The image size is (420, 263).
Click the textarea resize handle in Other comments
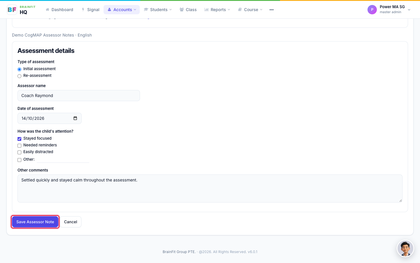click(x=400, y=200)
